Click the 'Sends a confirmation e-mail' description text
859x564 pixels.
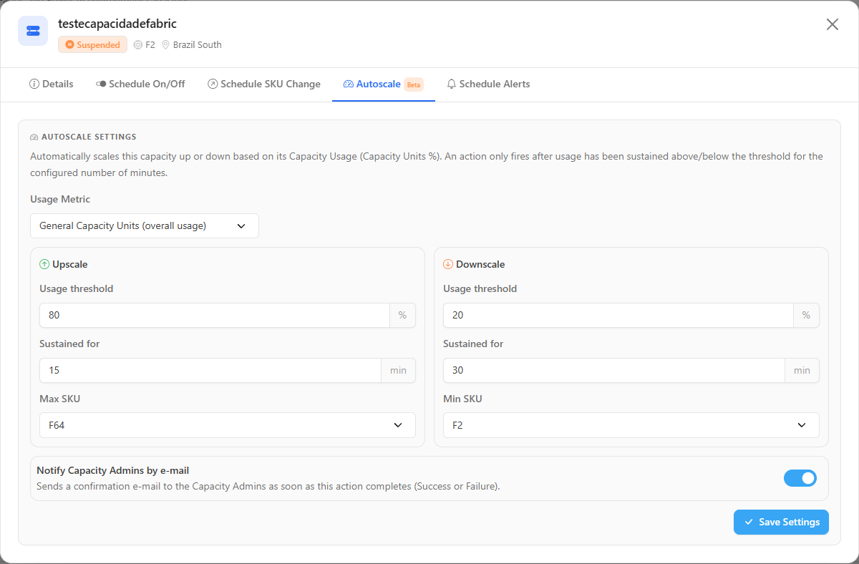(x=268, y=486)
